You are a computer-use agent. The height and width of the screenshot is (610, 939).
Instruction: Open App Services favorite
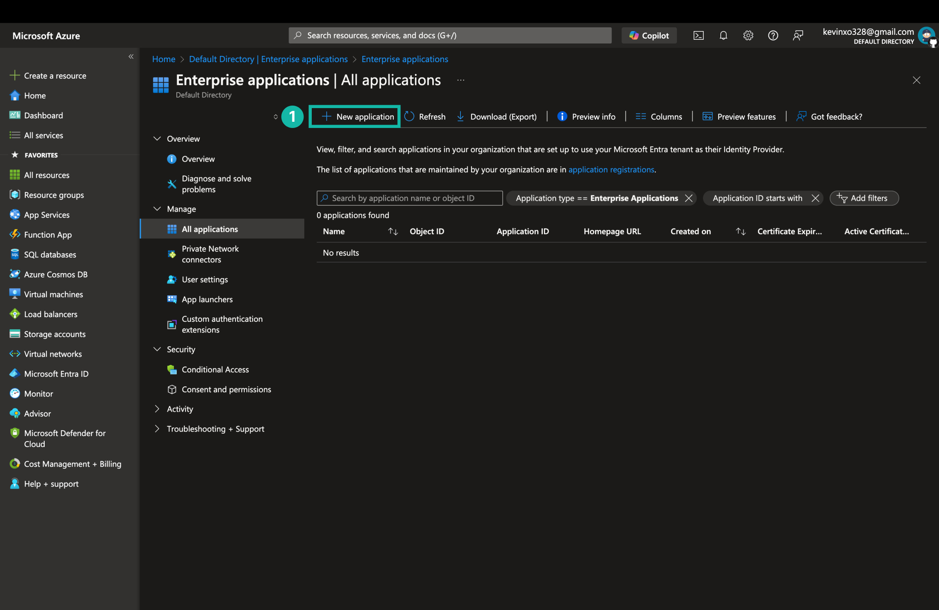point(40,215)
